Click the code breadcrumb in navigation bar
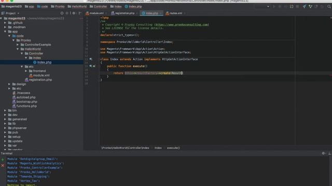Image resolution: width=332 pixels, height=186 pixels. [x=43, y=7]
